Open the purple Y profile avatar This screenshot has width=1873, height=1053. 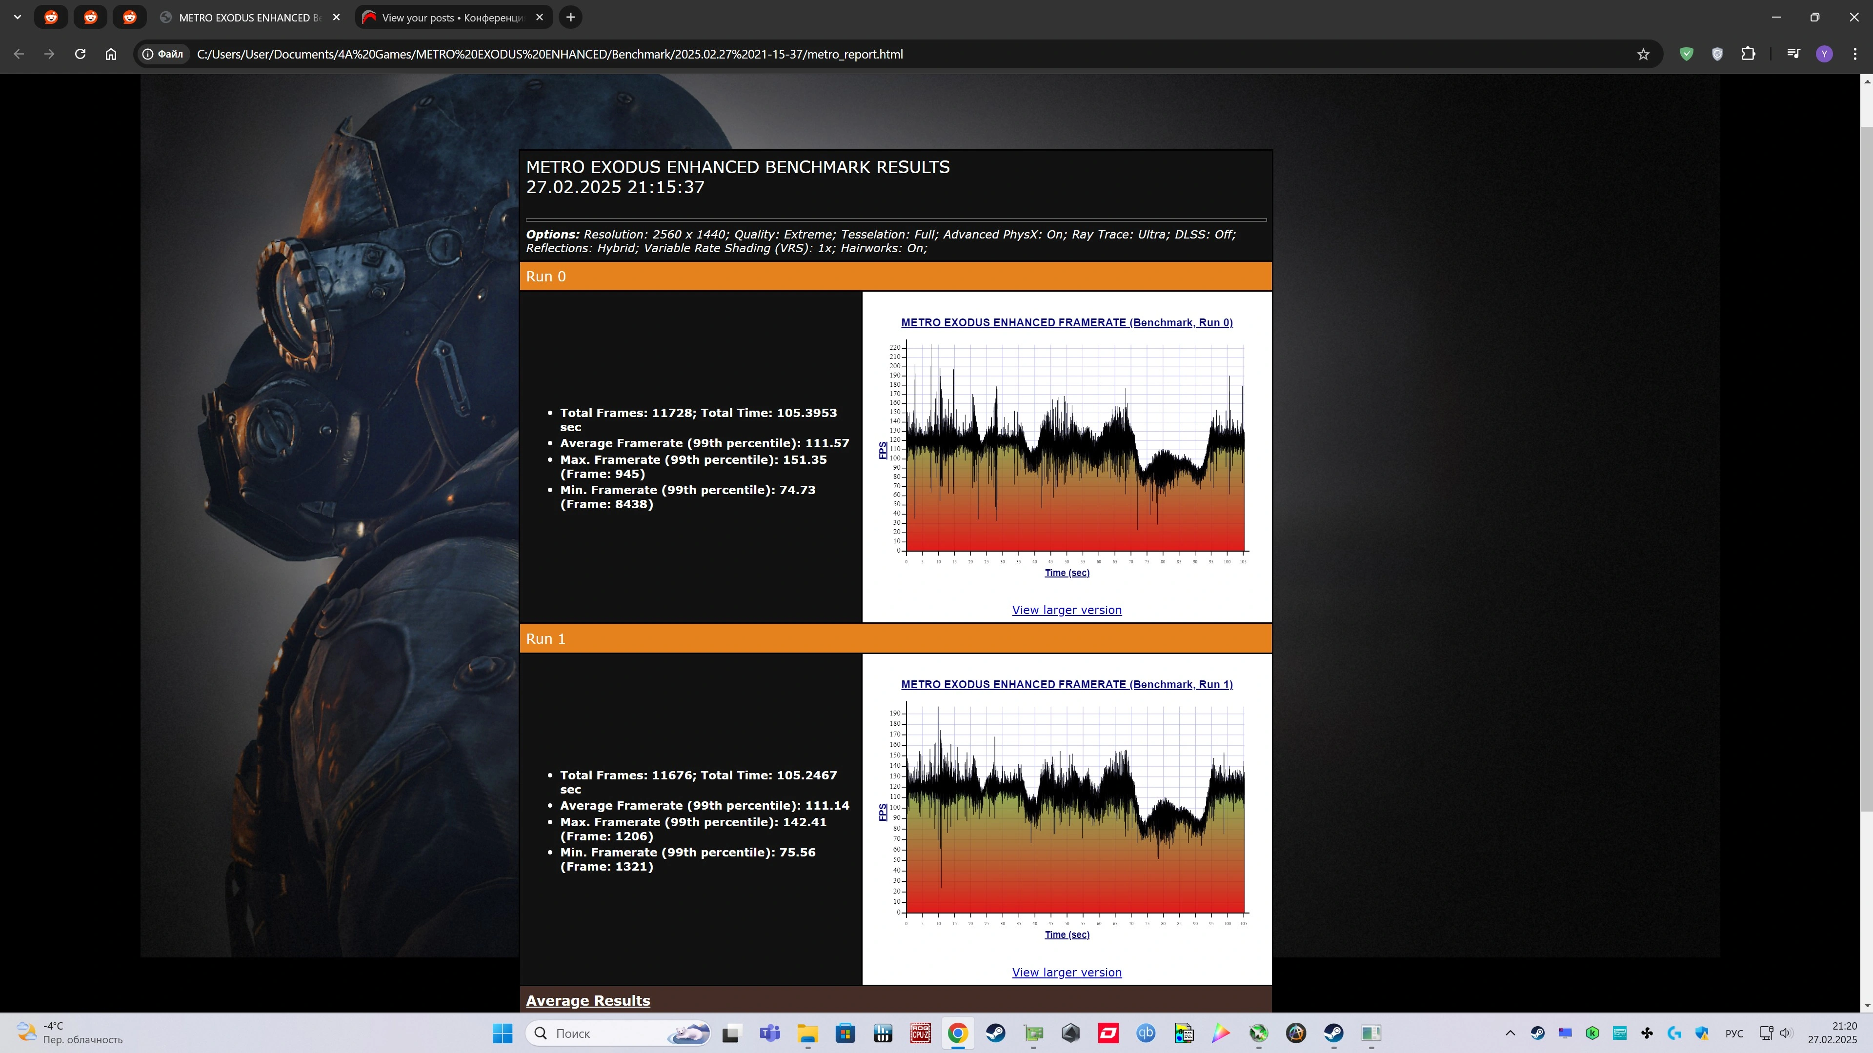tap(1824, 54)
